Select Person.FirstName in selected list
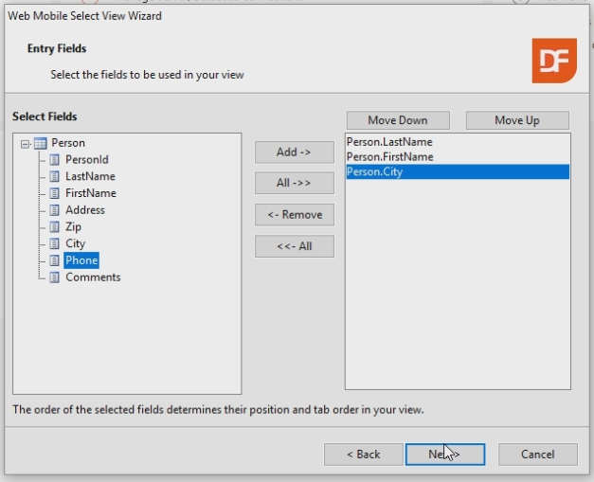This screenshot has width=594, height=482. (390, 157)
